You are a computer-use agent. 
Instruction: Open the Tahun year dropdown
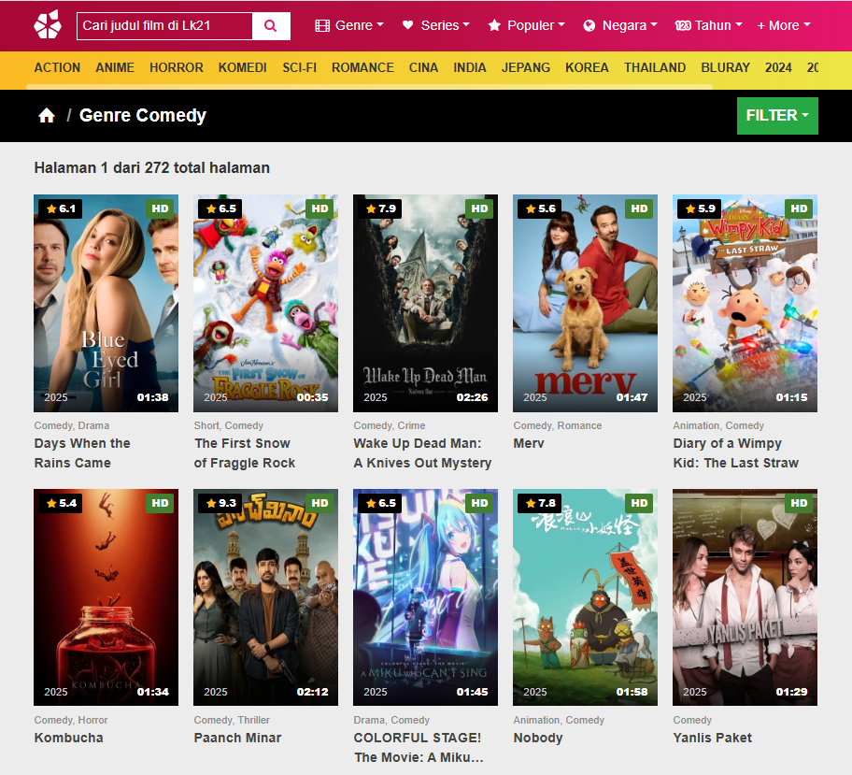click(708, 25)
